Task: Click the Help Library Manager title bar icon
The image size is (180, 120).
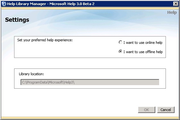Action: point(4,4)
